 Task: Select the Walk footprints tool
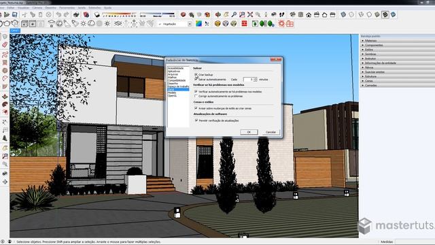(x=282, y=14)
